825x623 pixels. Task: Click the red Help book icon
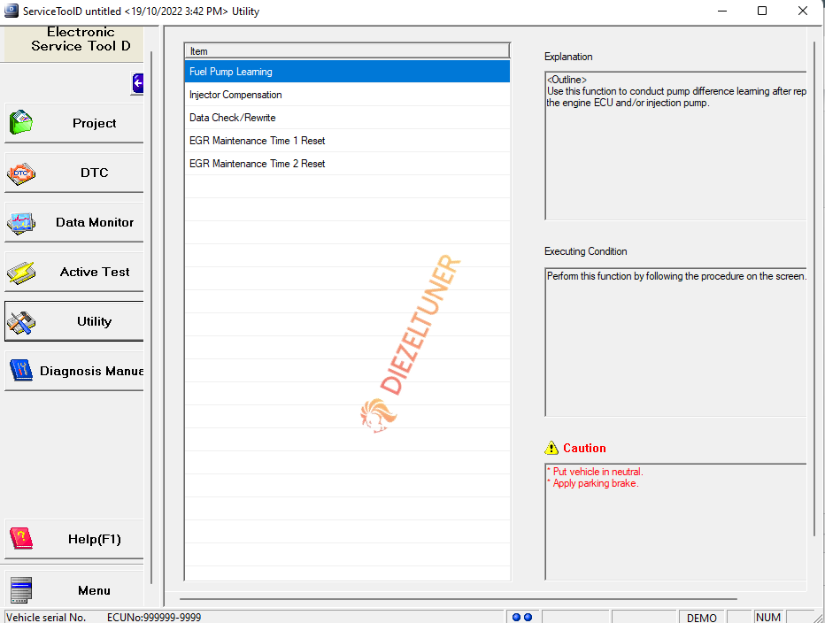click(21, 538)
